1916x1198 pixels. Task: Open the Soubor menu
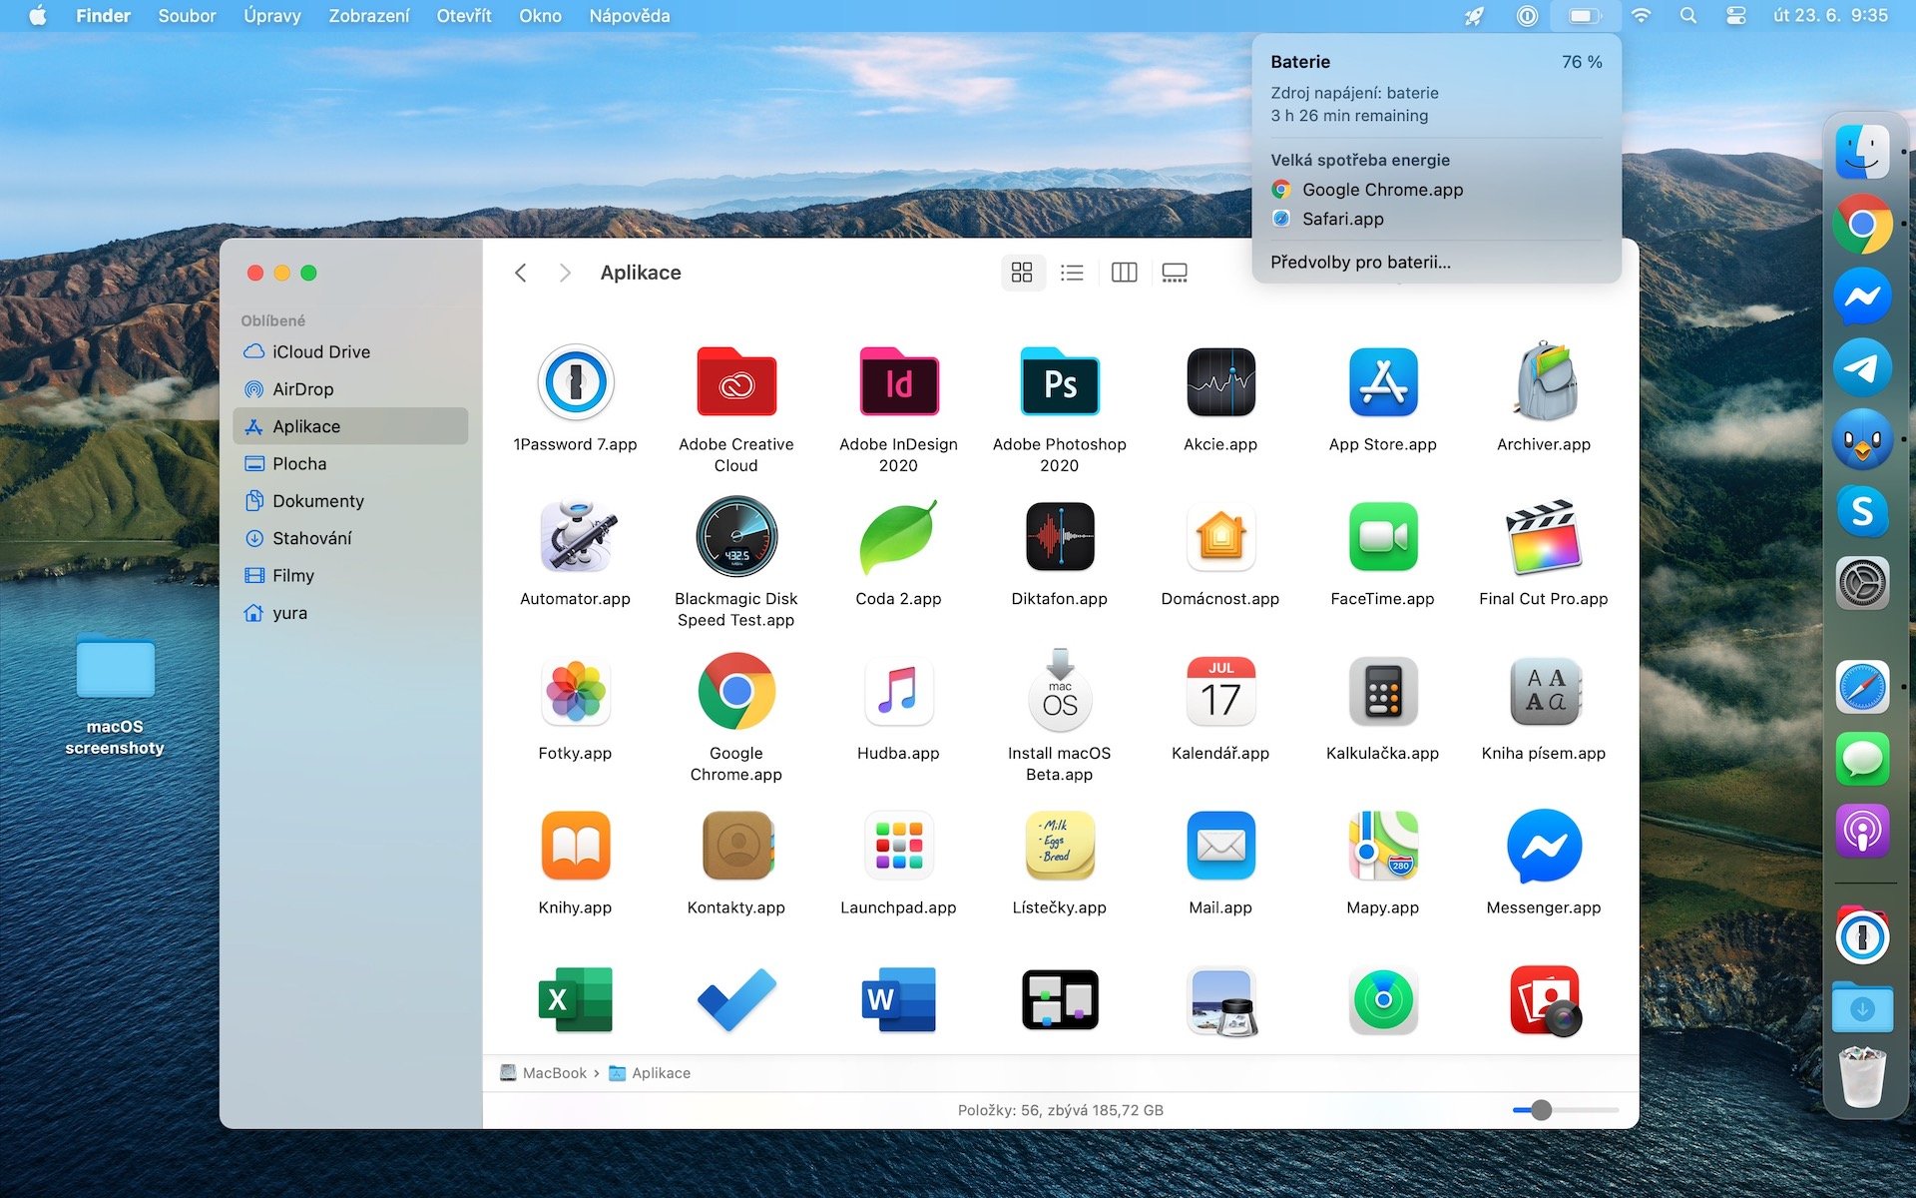pos(187,16)
